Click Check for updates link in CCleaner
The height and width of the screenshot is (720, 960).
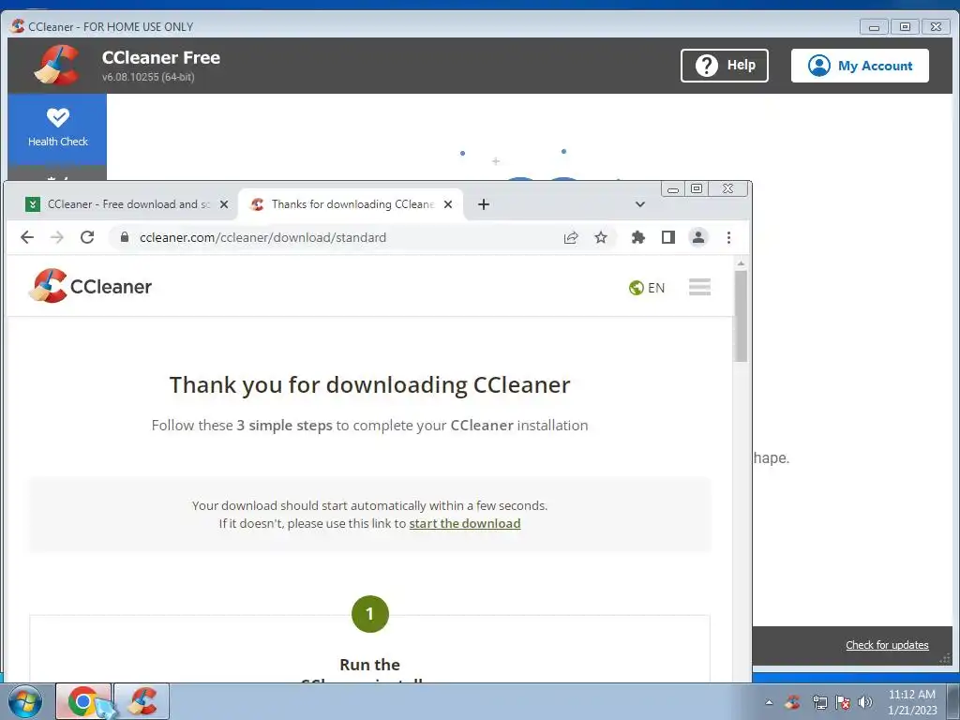click(887, 645)
